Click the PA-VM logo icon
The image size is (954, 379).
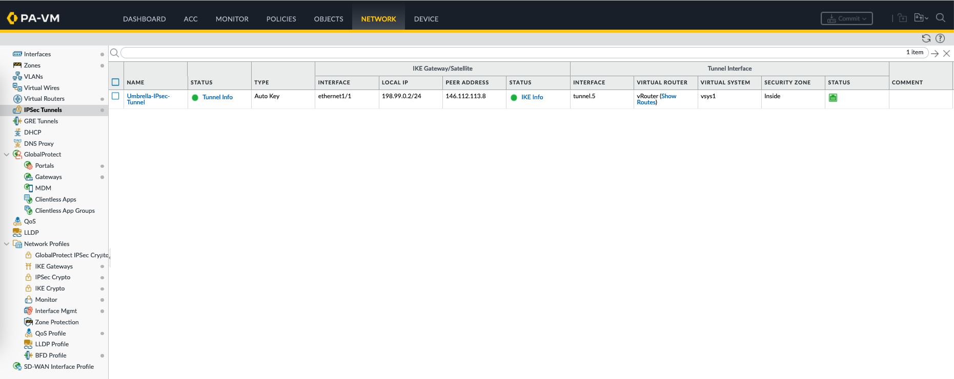coord(12,18)
